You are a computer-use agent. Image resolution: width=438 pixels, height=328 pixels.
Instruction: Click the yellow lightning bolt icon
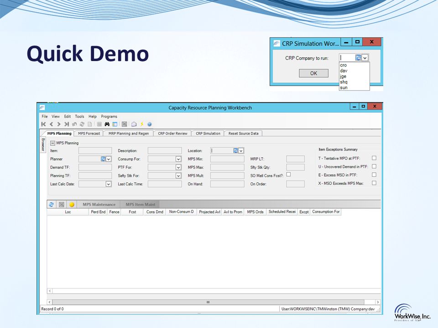coord(142,124)
